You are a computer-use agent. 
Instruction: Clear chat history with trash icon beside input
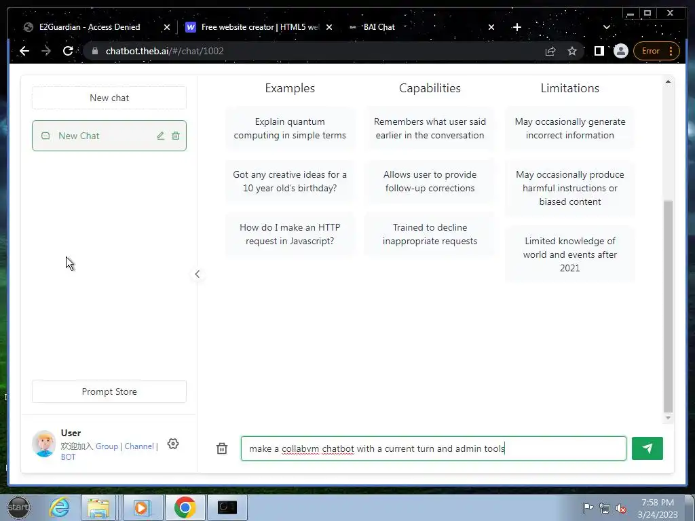pos(222,448)
